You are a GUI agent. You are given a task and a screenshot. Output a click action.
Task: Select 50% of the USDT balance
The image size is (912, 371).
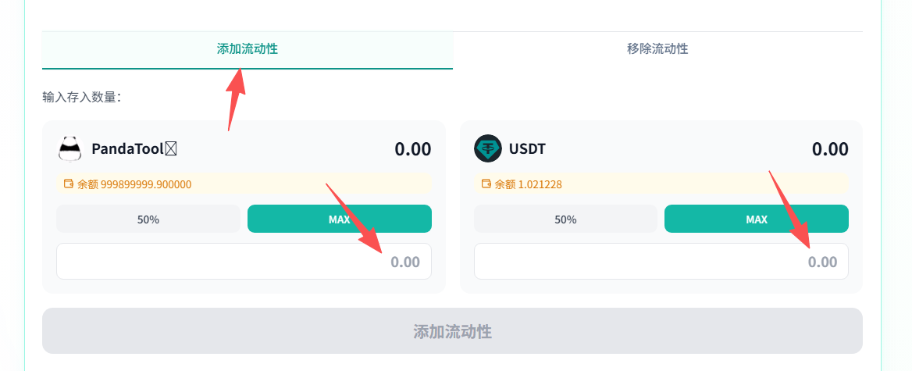click(565, 219)
